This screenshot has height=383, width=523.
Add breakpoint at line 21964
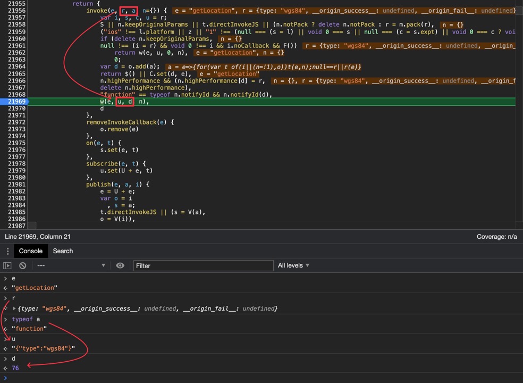coord(16,66)
